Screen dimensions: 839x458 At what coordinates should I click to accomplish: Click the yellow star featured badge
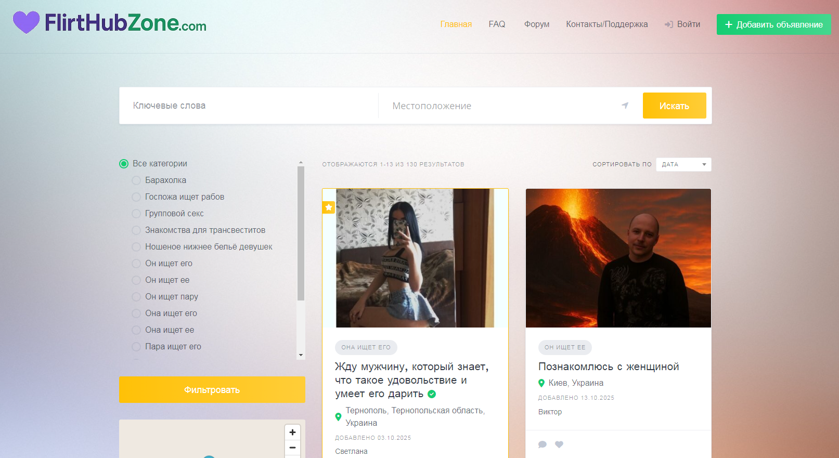tap(329, 207)
